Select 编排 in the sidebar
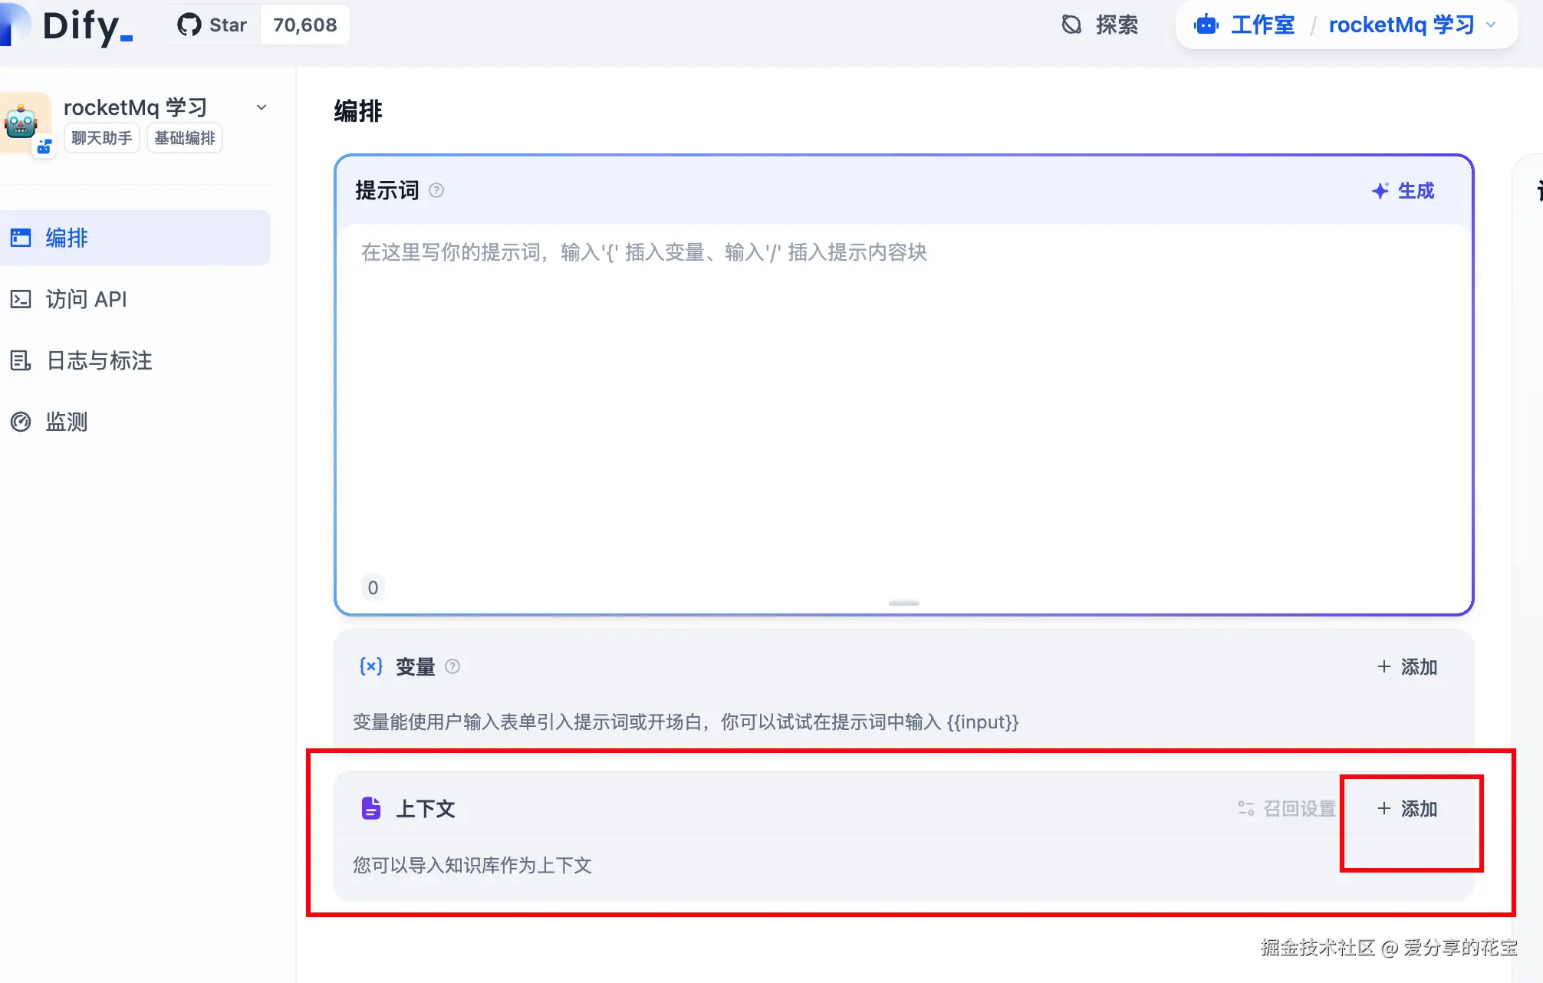This screenshot has height=983, width=1543. (67, 238)
